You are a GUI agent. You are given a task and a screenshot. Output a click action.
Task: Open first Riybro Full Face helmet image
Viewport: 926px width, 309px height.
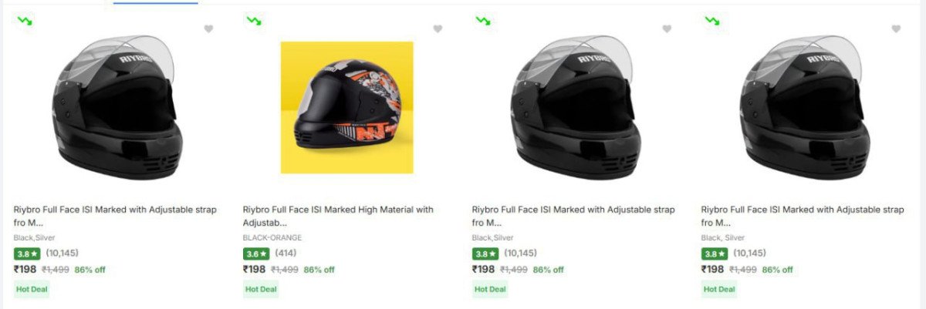pyautogui.click(x=116, y=106)
